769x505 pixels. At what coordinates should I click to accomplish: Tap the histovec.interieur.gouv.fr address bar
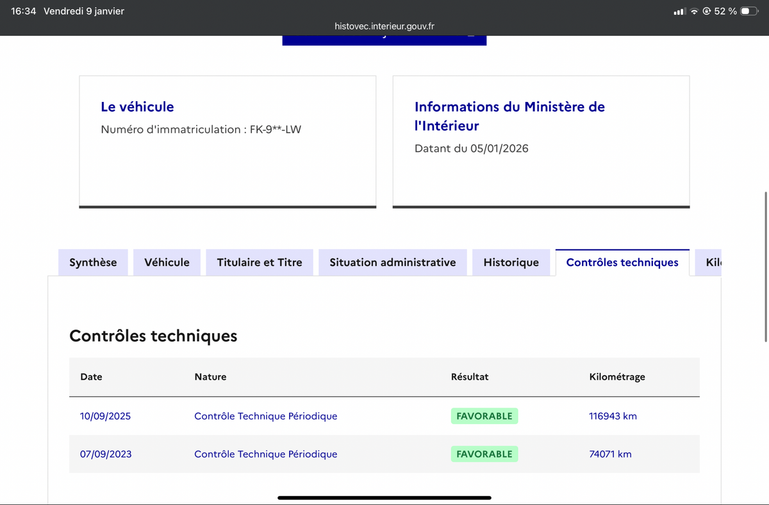coord(384,26)
